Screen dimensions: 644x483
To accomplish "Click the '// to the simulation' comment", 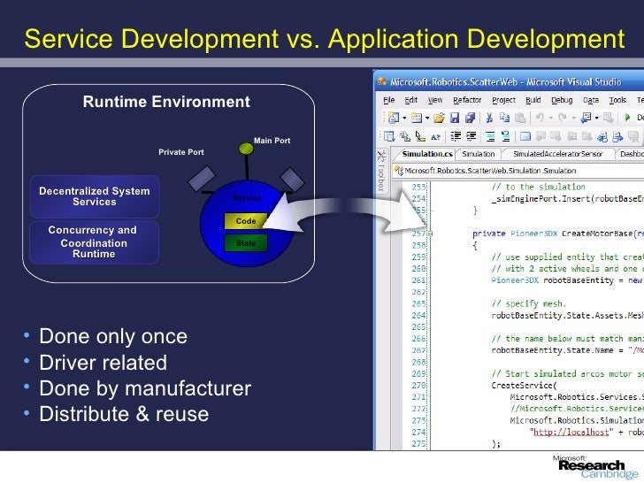I will coord(538,187).
